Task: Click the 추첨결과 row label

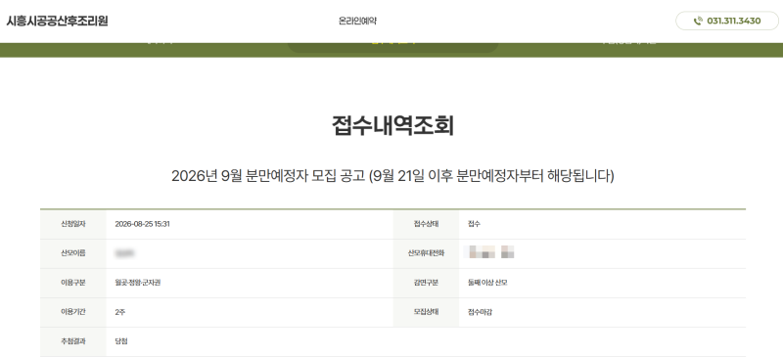Action: click(72, 342)
